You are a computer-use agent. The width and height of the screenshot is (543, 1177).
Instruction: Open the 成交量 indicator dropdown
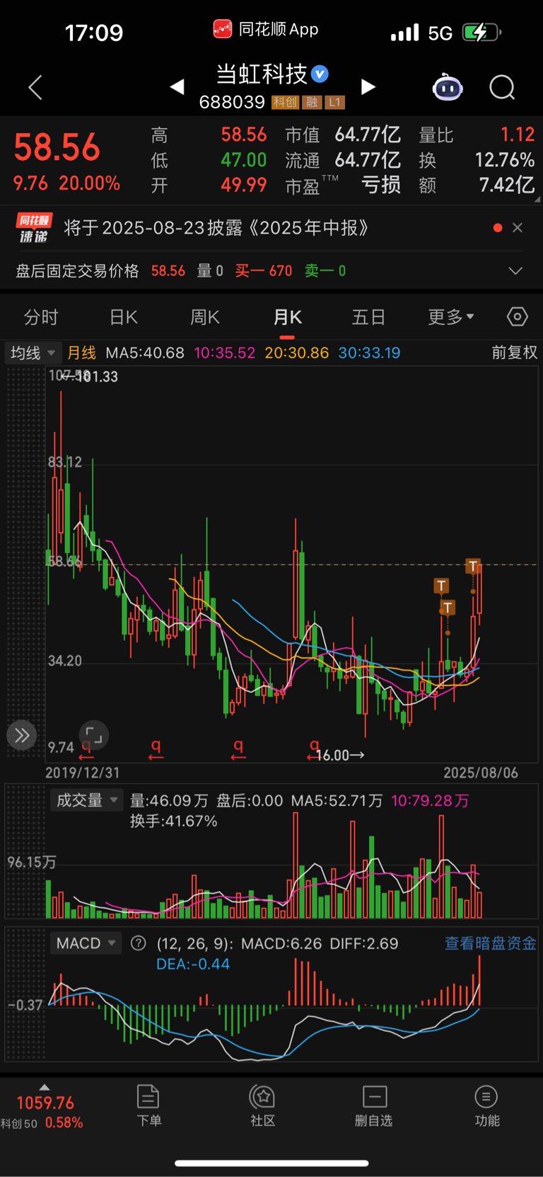point(86,800)
